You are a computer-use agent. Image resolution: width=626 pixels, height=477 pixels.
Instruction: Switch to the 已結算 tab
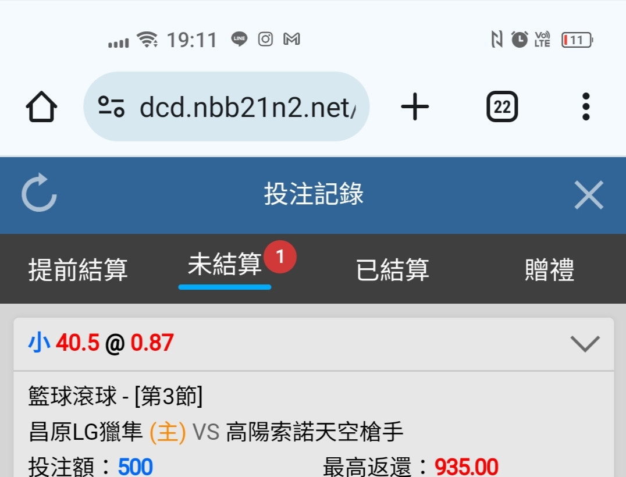tap(393, 269)
